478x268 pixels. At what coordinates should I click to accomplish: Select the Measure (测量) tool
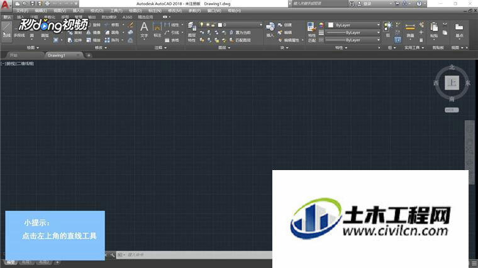410,29
